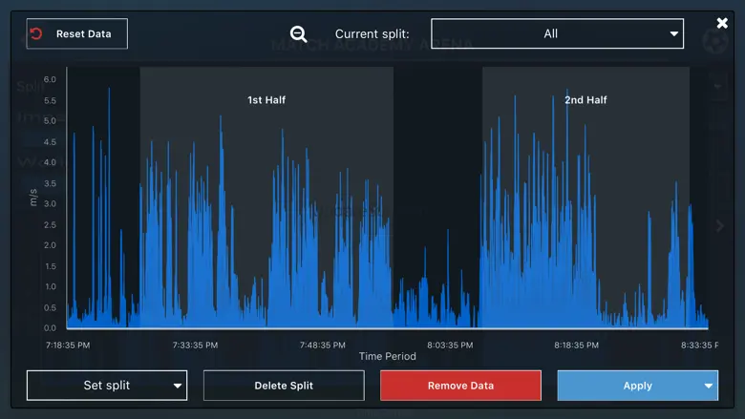Click the 'Current split:' text label
745x419 pixels.
point(372,34)
